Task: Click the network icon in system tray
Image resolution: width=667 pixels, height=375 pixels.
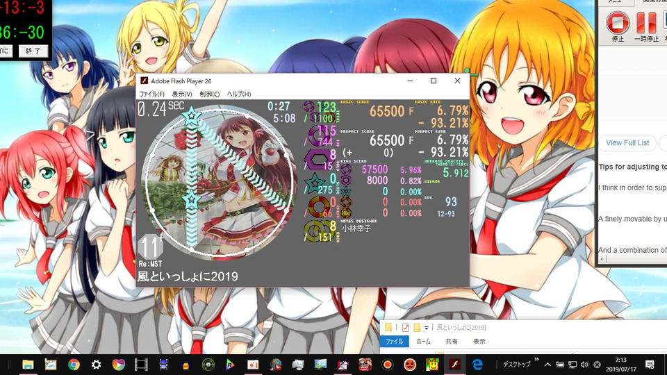Action: [x=573, y=365]
